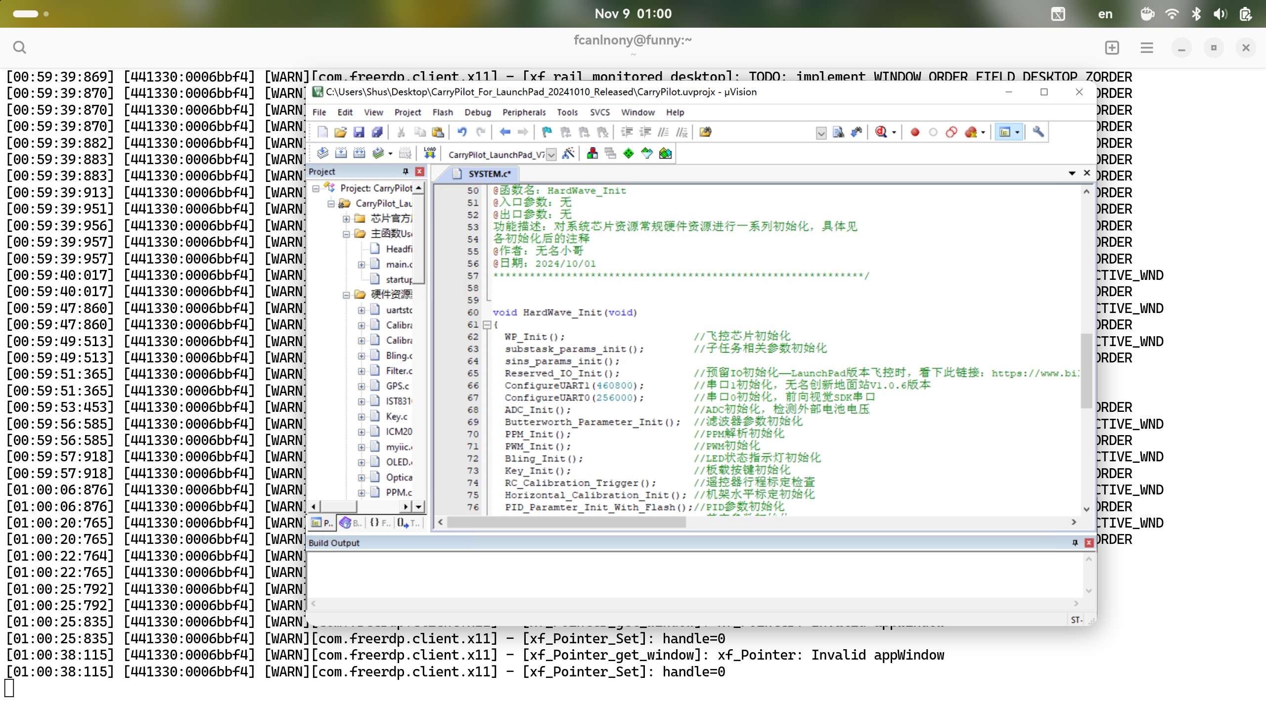Open new terminal tab plus button
1266x712 pixels.
[x=1112, y=48]
